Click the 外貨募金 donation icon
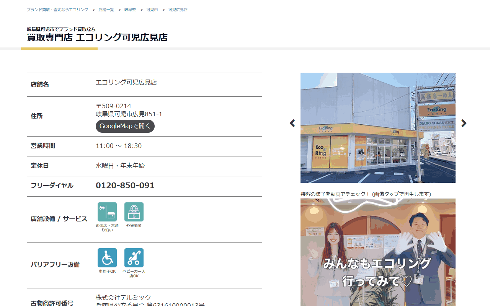The height and width of the screenshot is (306, 490). point(134,212)
